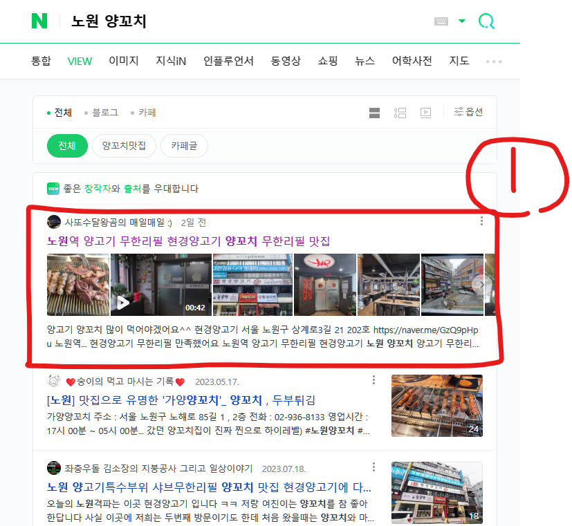572x526 pixels.
Task: Play the 00:42 video thumbnail
Action: tap(161, 285)
